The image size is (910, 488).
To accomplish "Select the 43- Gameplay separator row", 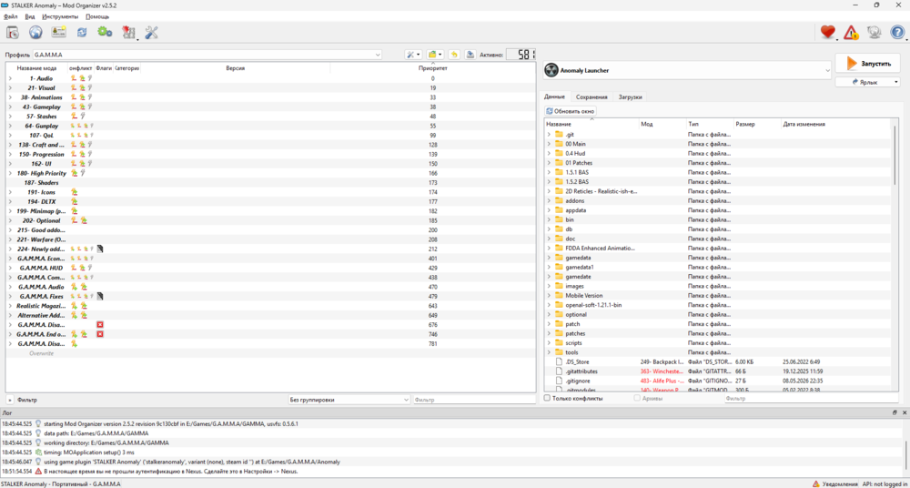I will (x=270, y=107).
